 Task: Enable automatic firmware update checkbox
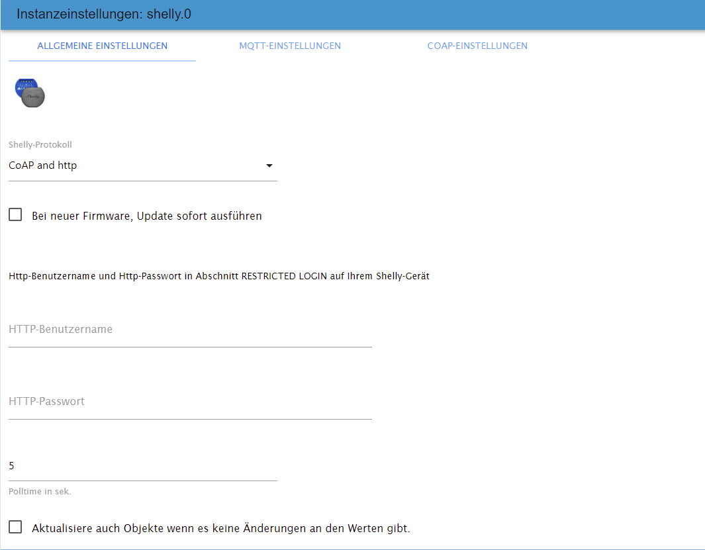coord(15,214)
